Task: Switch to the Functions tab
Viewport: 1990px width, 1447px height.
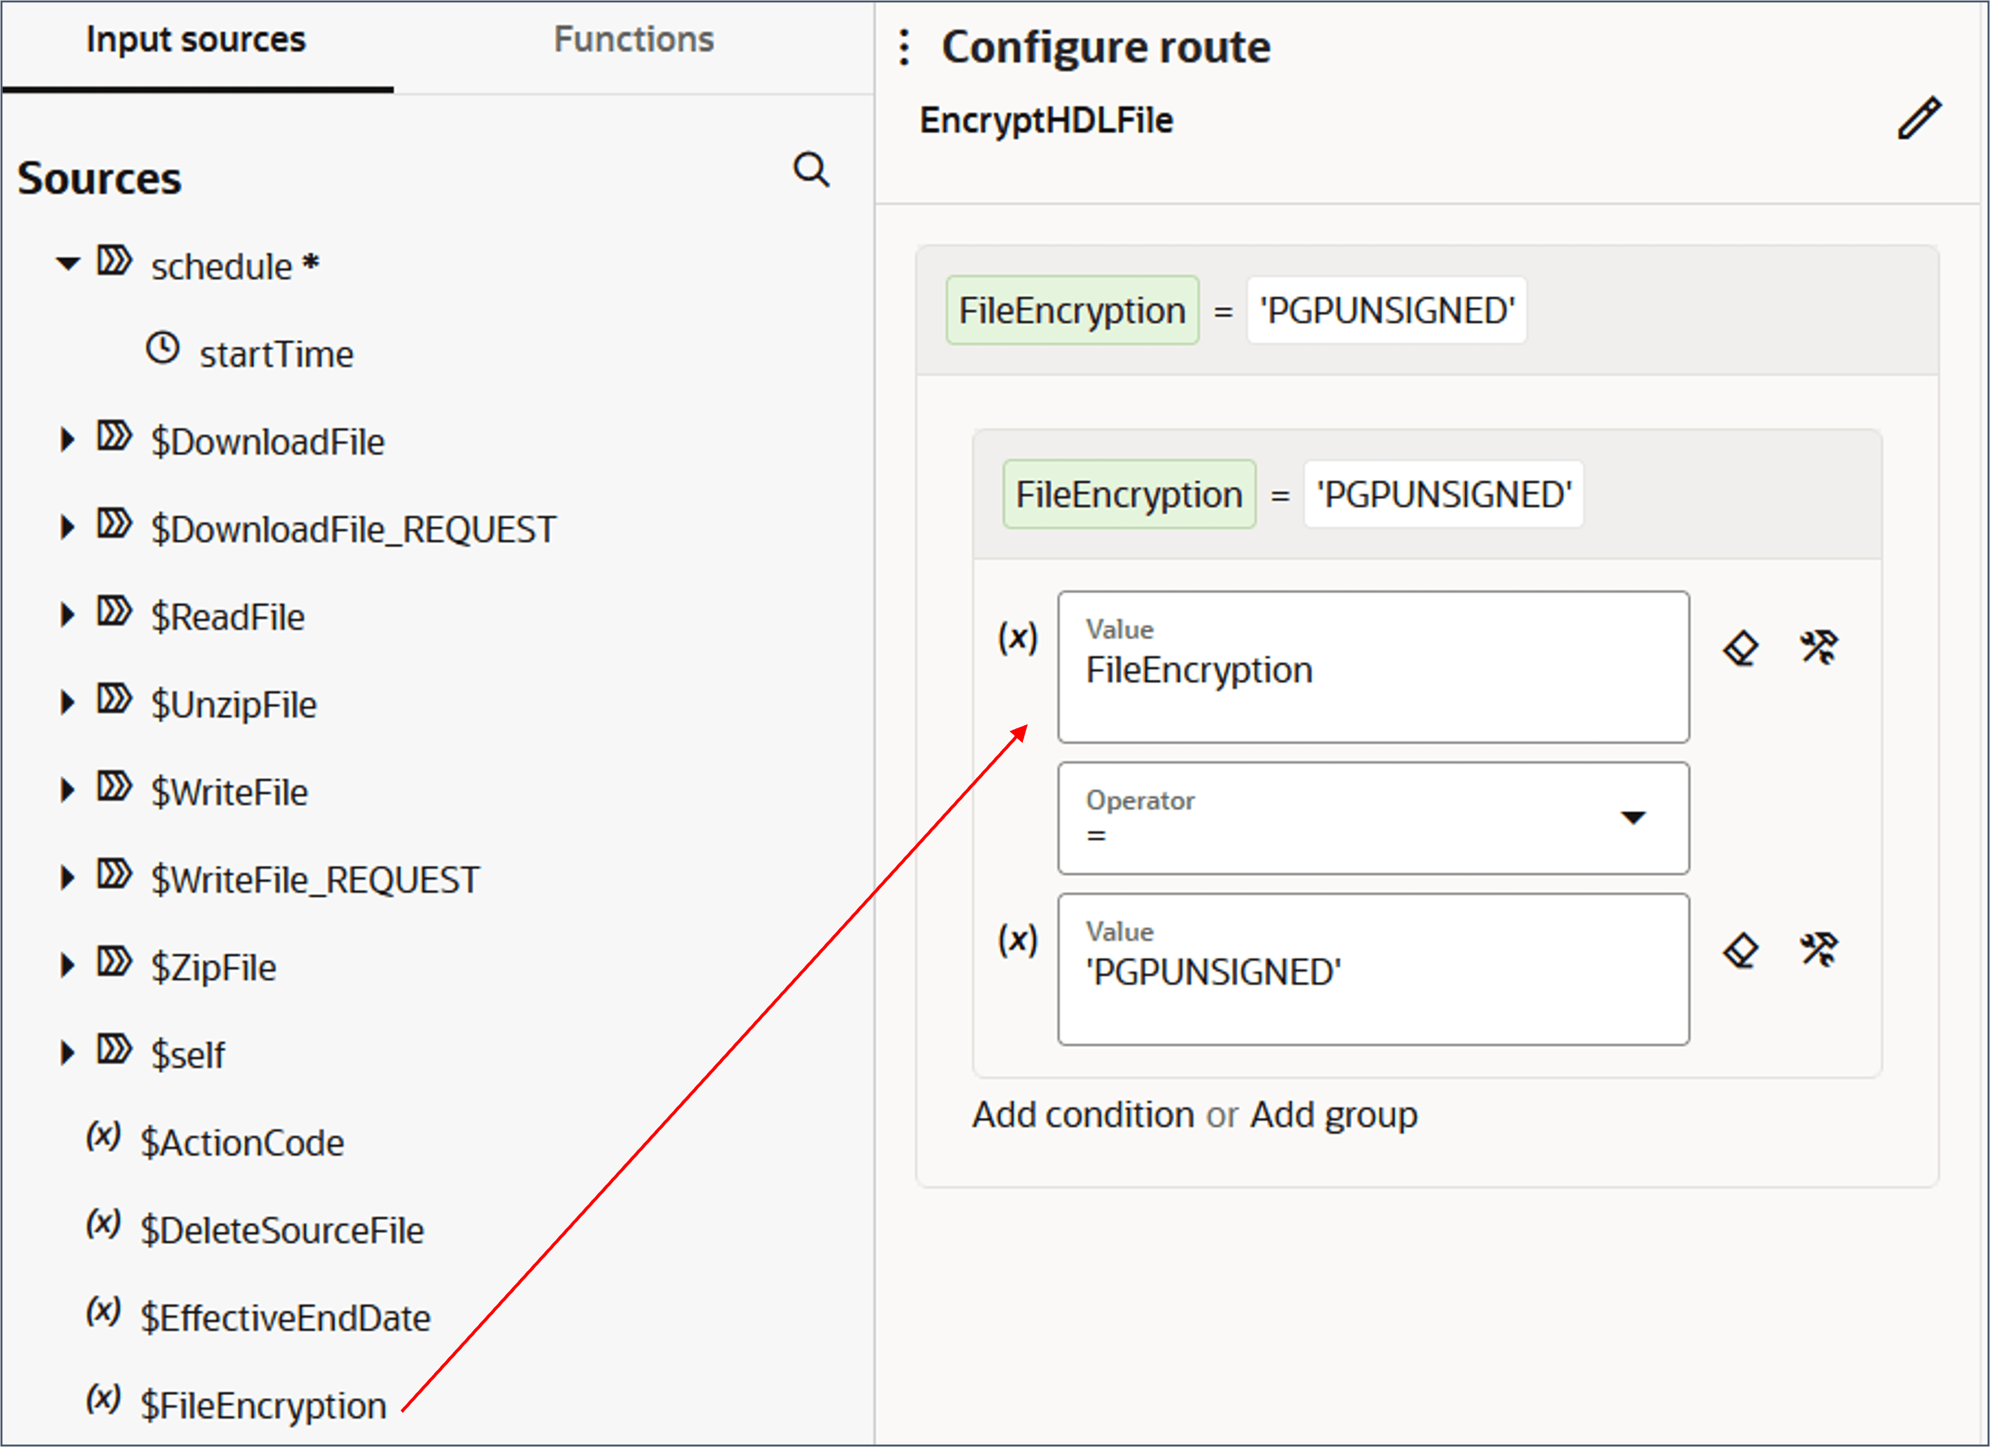Action: pyautogui.click(x=634, y=40)
